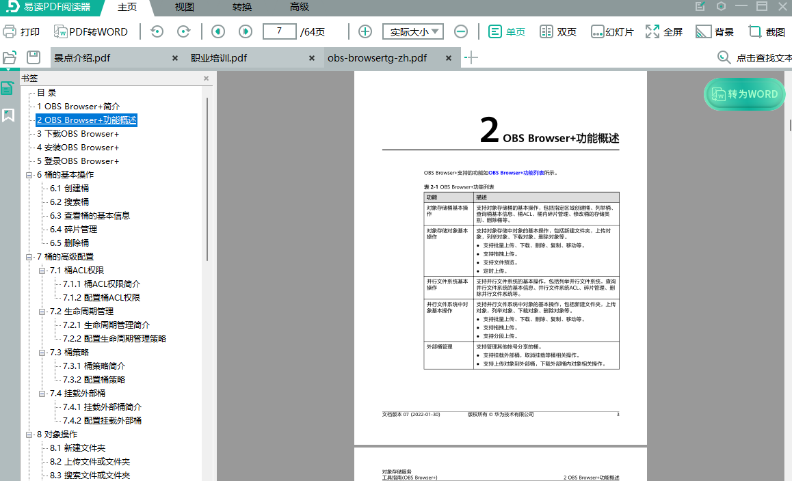Open the 转换 menu tab
The width and height of the screenshot is (792, 481).
tap(242, 7)
